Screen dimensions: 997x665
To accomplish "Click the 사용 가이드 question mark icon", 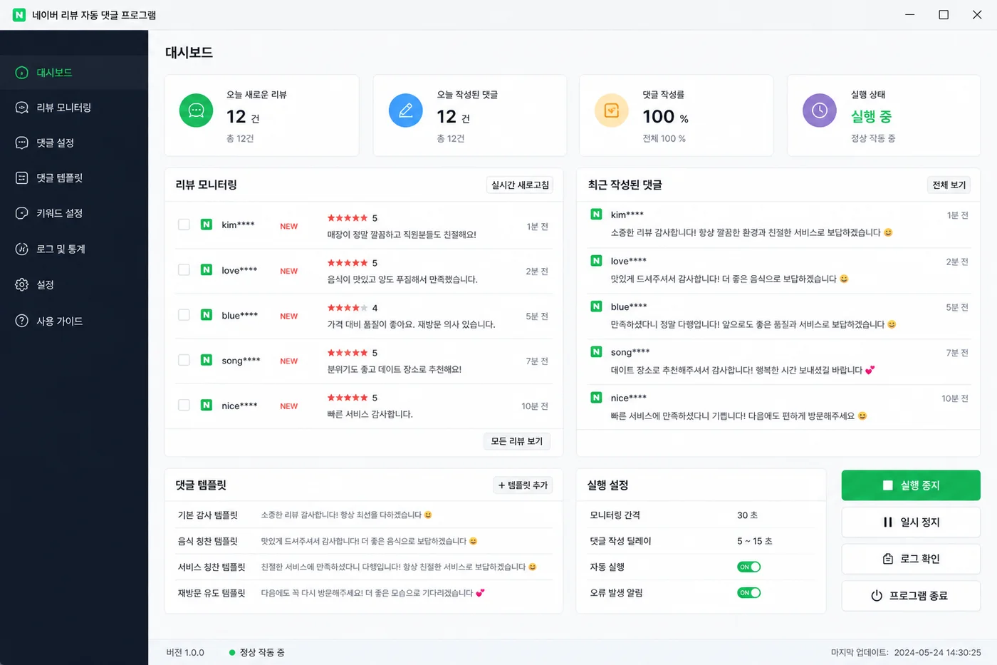I will pyautogui.click(x=22, y=321).
